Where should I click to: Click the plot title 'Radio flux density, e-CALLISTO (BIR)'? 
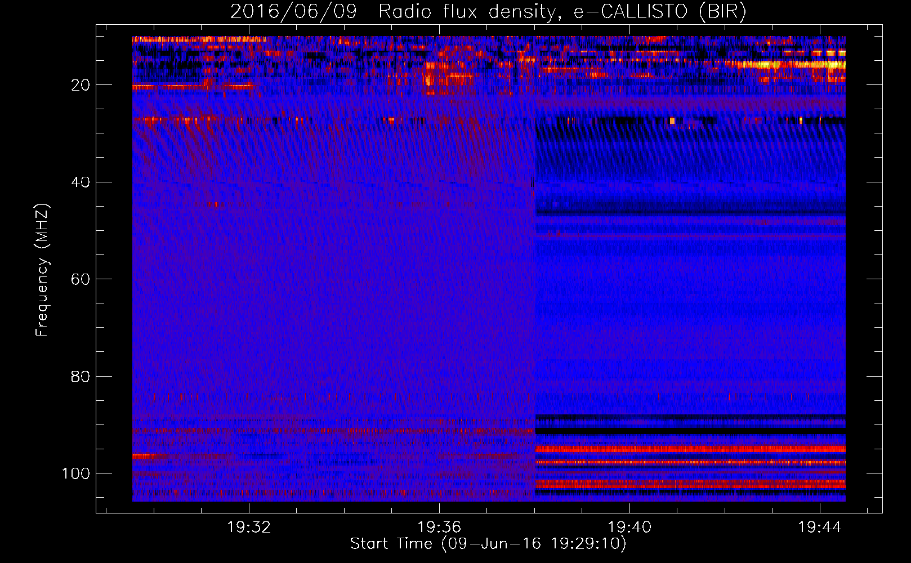[562, 12]
